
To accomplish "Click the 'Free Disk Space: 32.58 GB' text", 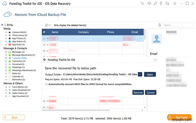I will [87, 79].
